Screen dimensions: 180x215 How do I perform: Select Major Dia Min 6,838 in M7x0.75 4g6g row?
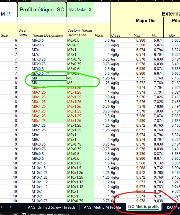[155, 64]
